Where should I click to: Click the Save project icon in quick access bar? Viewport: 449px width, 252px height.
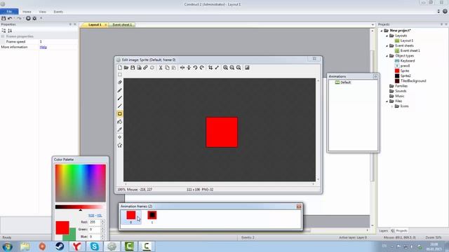(x=4, y=18)
